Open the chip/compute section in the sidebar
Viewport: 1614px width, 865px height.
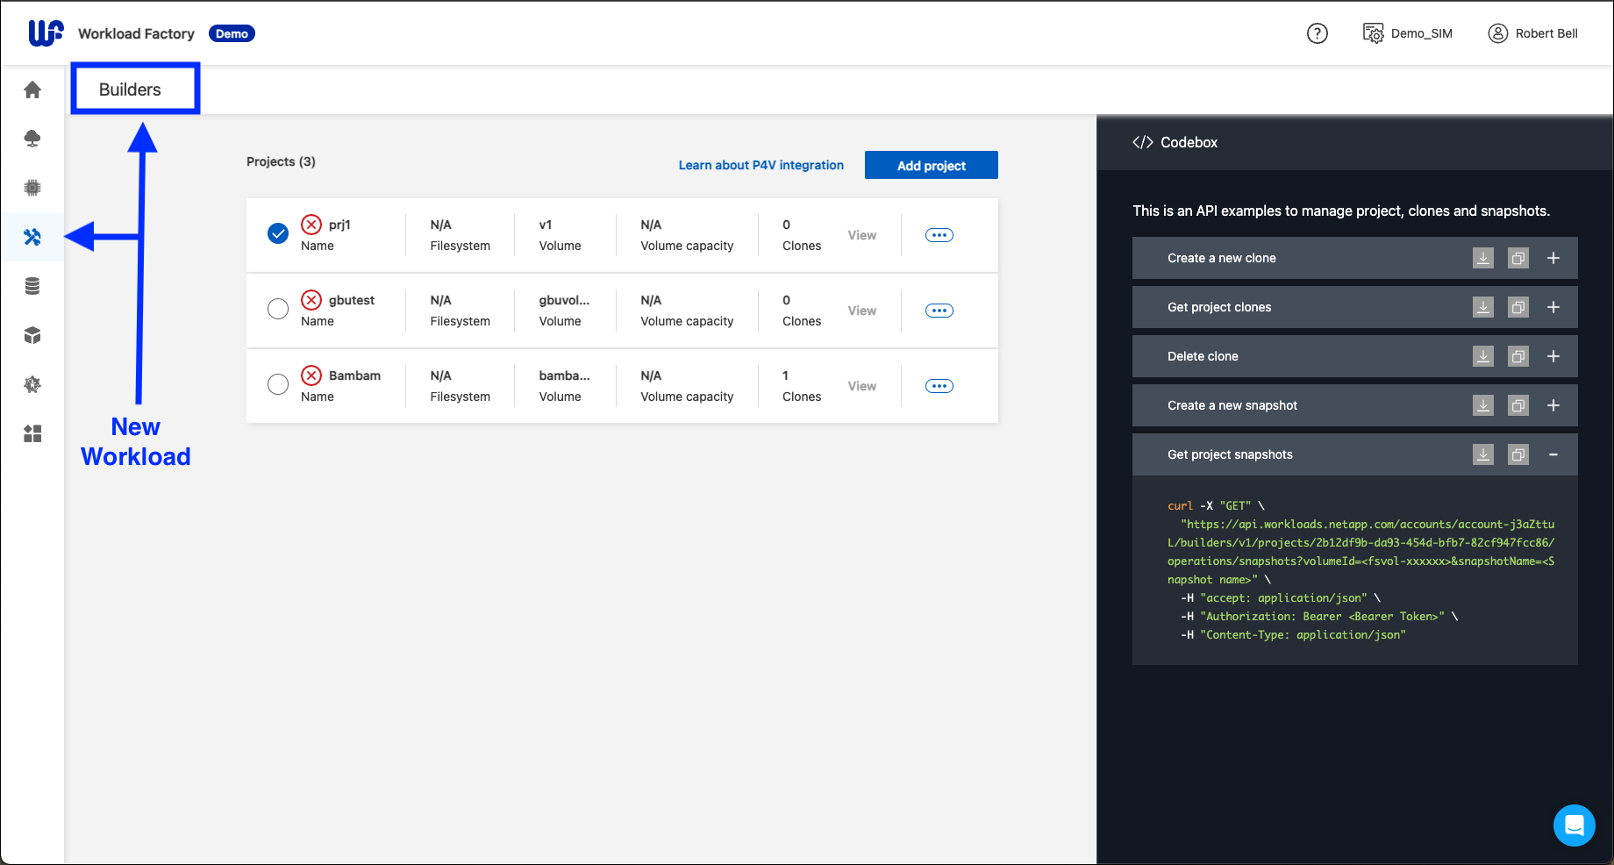click(32, 187)
